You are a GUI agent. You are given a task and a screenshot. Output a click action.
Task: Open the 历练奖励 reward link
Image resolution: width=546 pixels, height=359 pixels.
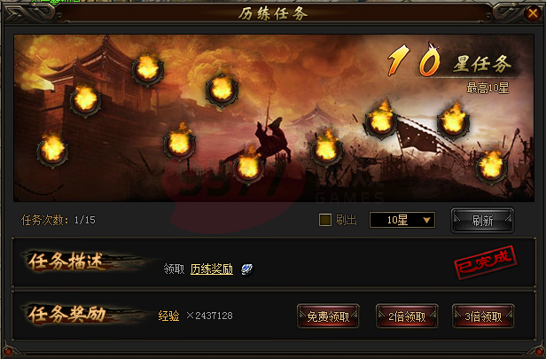tap(212, 269)
